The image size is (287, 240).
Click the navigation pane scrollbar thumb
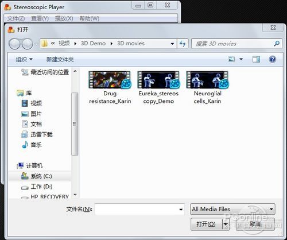(75, 124)
